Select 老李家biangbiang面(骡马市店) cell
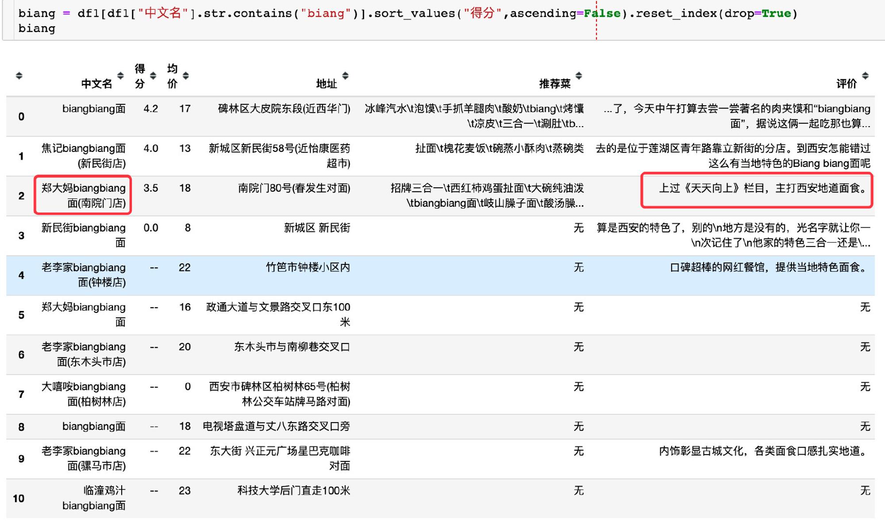 point(84,458)
